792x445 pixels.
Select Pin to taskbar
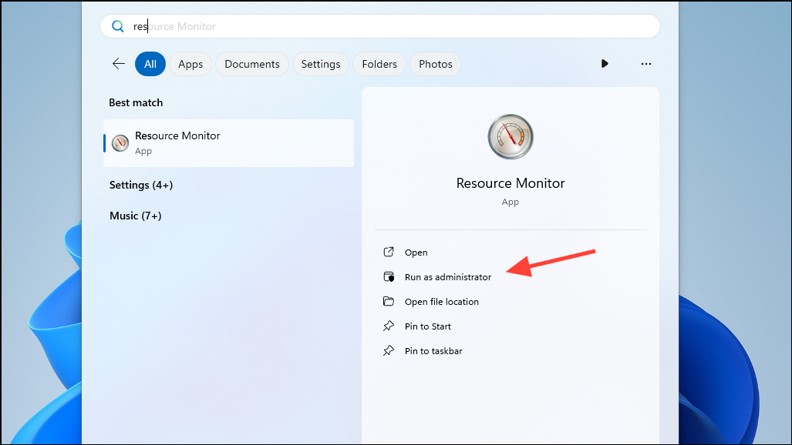[433, 351]
